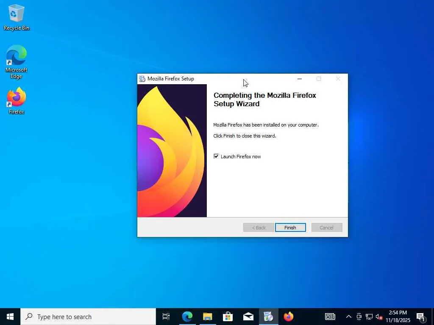Click the Meet Now tray icon
The width and height of the screenshot is (434, 325).
(x=359, y=317)
